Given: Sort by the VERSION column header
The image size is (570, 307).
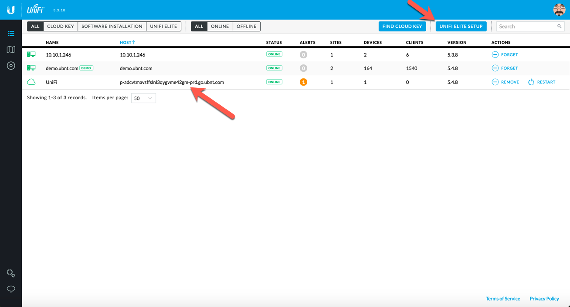Looking at the screenshot, I should click(457, 43).
